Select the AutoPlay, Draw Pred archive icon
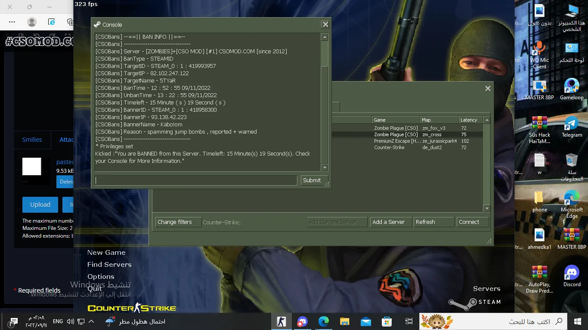 point(539,279)
